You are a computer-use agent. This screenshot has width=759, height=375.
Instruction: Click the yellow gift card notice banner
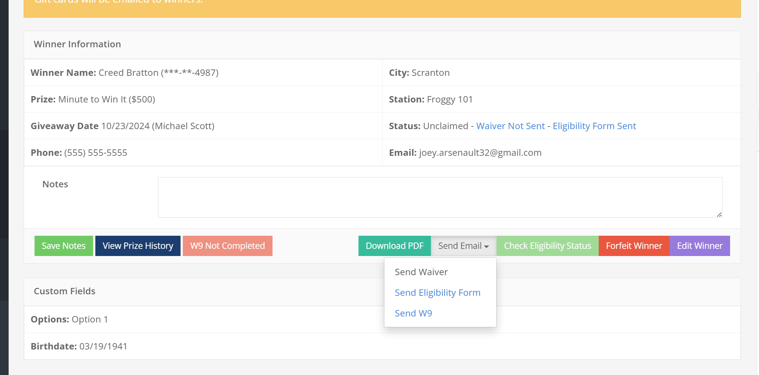pos(382,8)
